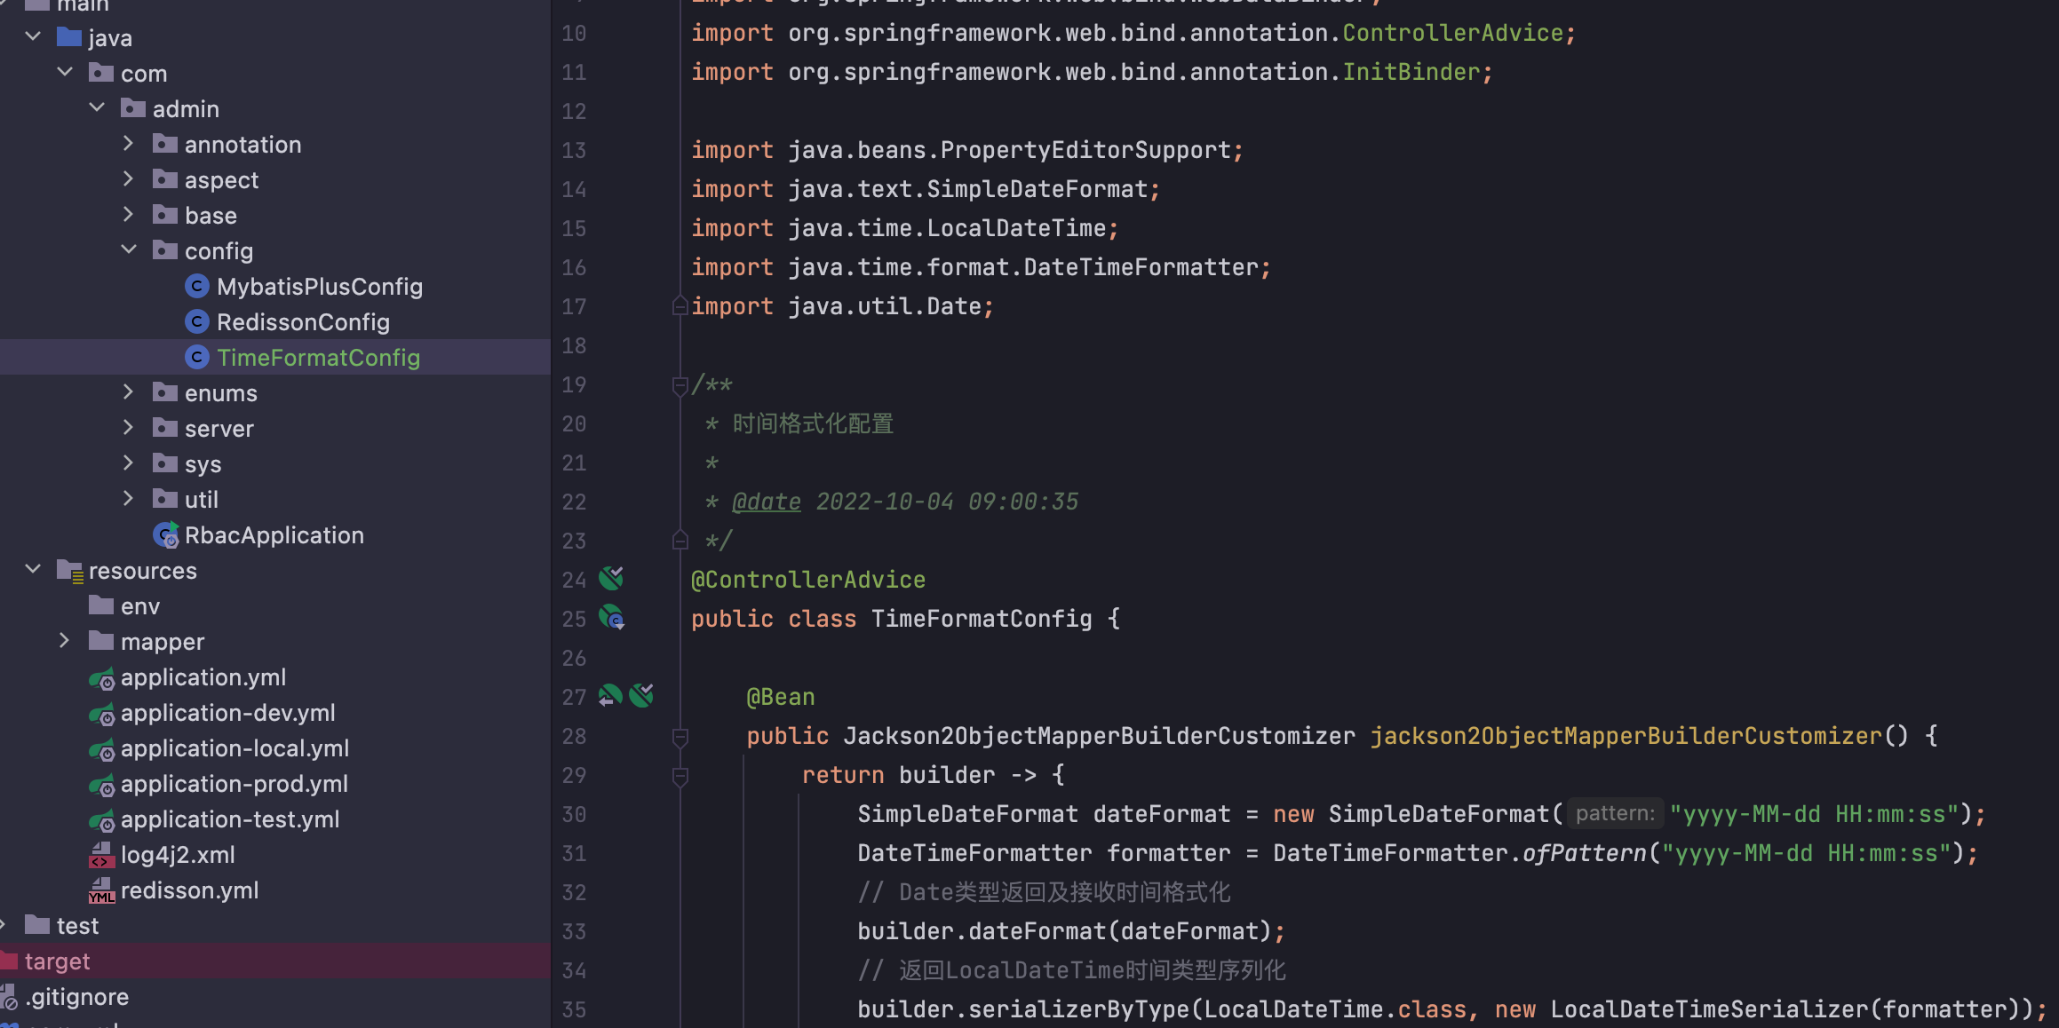Image resolution: width=2059 pixels, height=1028 pixels.
Task: Click autowired candidates gutter icon on line 25
Action: [x=611, y=618]
